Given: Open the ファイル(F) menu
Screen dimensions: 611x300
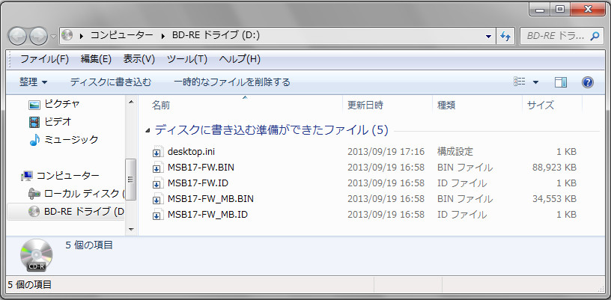Looking at the screenshot, I should (x=44, y=59).
